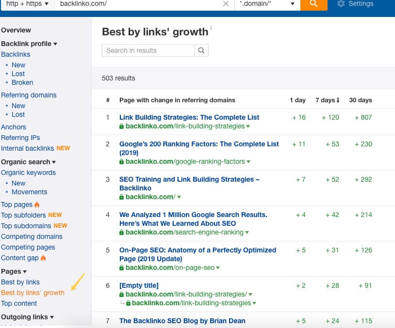Open Best by links report
This screenshot has width=395, height=328.
tap(20, 282)
